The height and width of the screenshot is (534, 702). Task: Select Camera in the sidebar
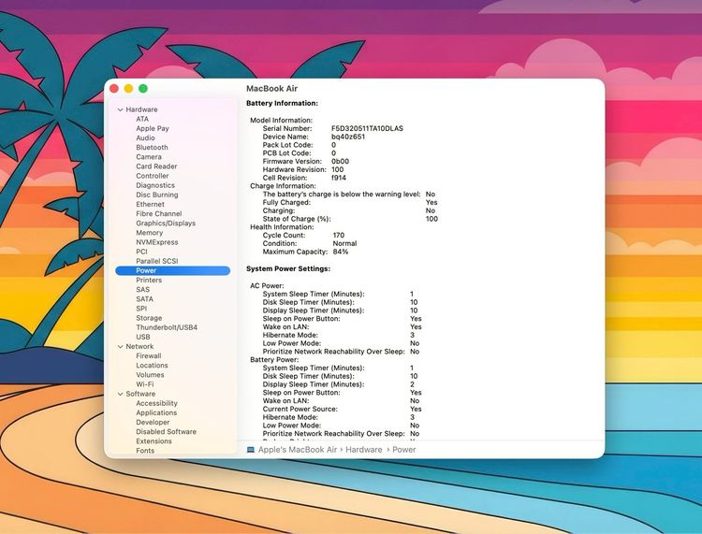pyautogui.click(x=149, y=156)
